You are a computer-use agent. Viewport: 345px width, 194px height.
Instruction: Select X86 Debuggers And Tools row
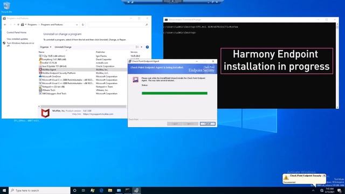[82, 93]
